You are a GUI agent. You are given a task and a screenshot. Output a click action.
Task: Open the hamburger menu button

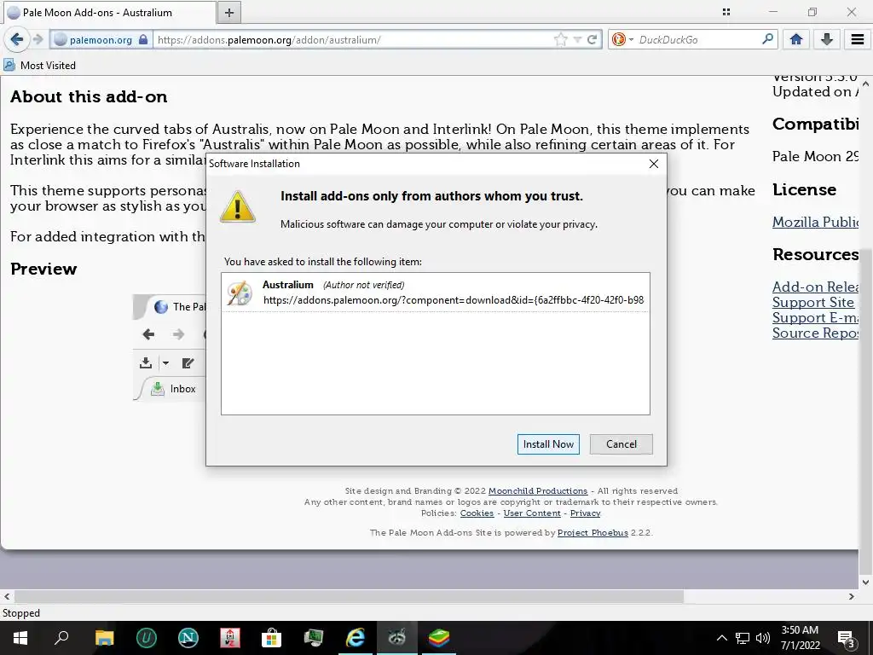(858, 39)
